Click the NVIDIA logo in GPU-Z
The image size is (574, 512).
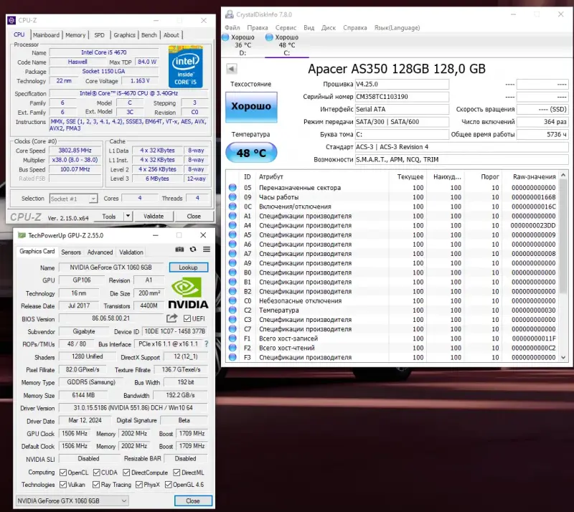(x=188, y=293)
